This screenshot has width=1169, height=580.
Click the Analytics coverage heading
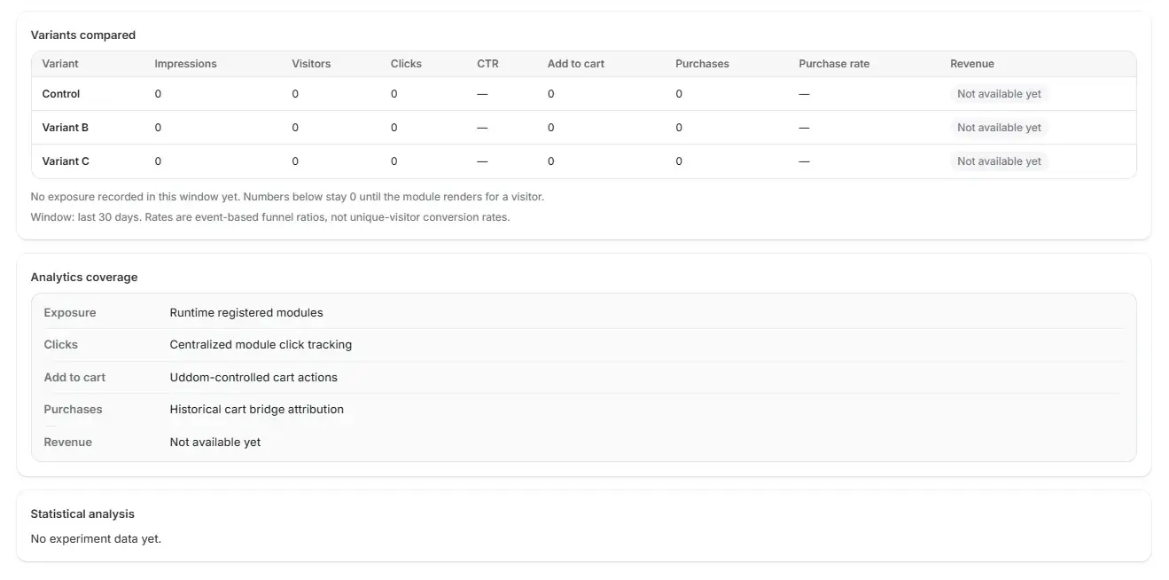point(84,278)
